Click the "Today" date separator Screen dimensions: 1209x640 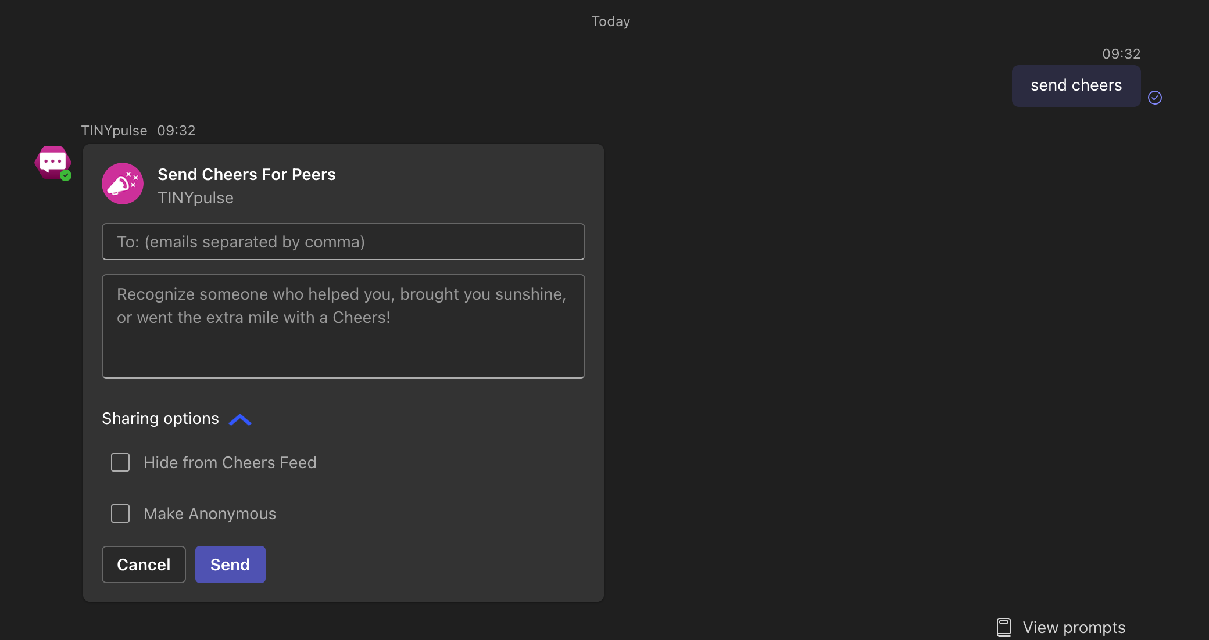(610, 21)
